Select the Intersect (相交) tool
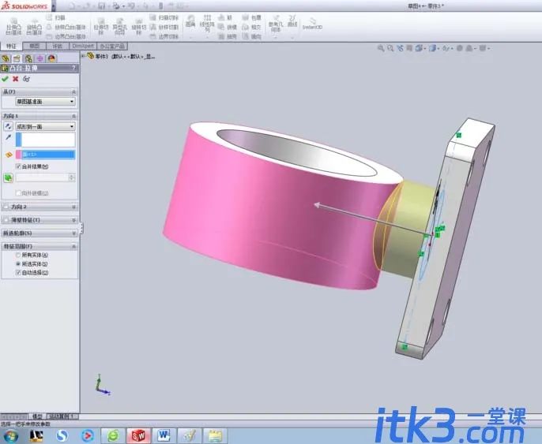The height and width of the screenshot is (444, 542). [251, 27]
